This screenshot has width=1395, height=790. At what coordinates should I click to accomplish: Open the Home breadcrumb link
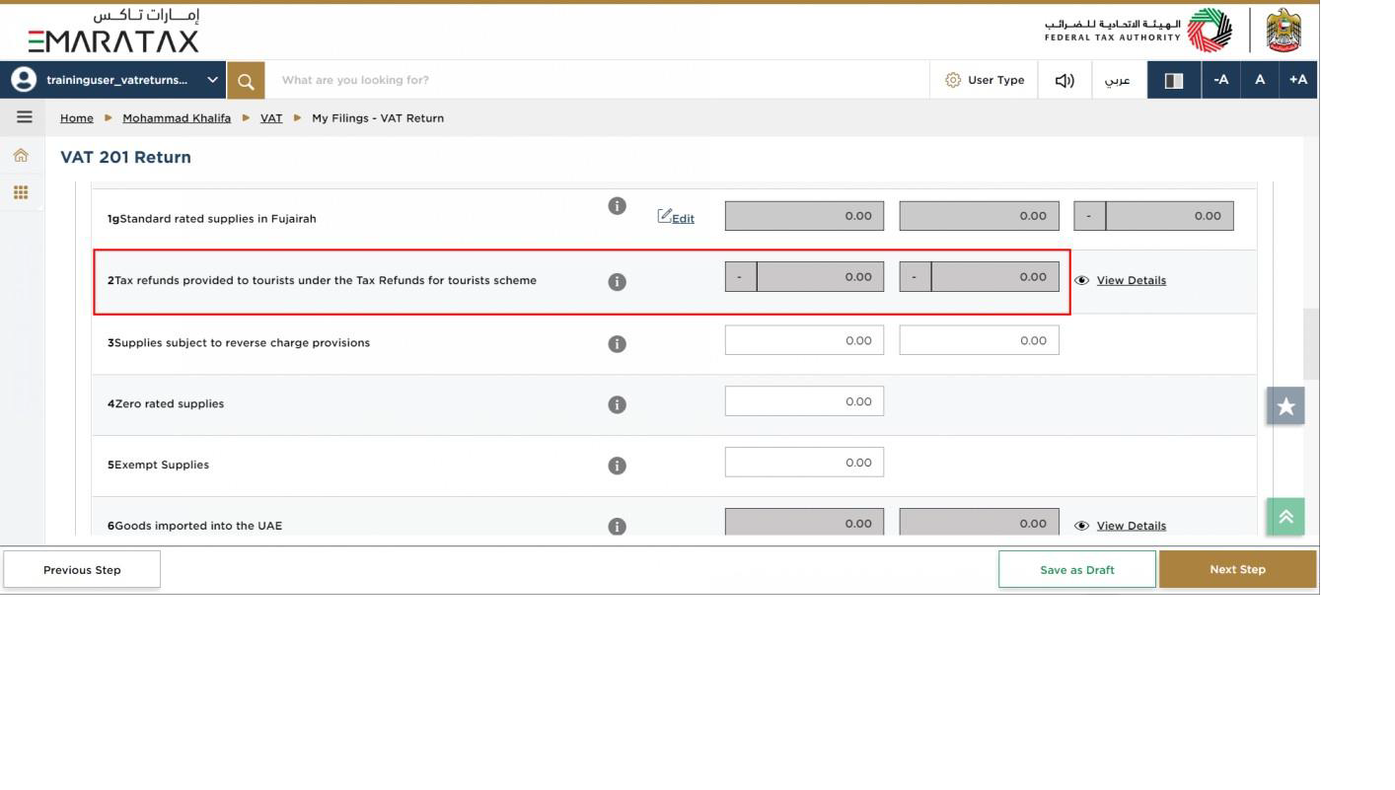coord(77,117)
